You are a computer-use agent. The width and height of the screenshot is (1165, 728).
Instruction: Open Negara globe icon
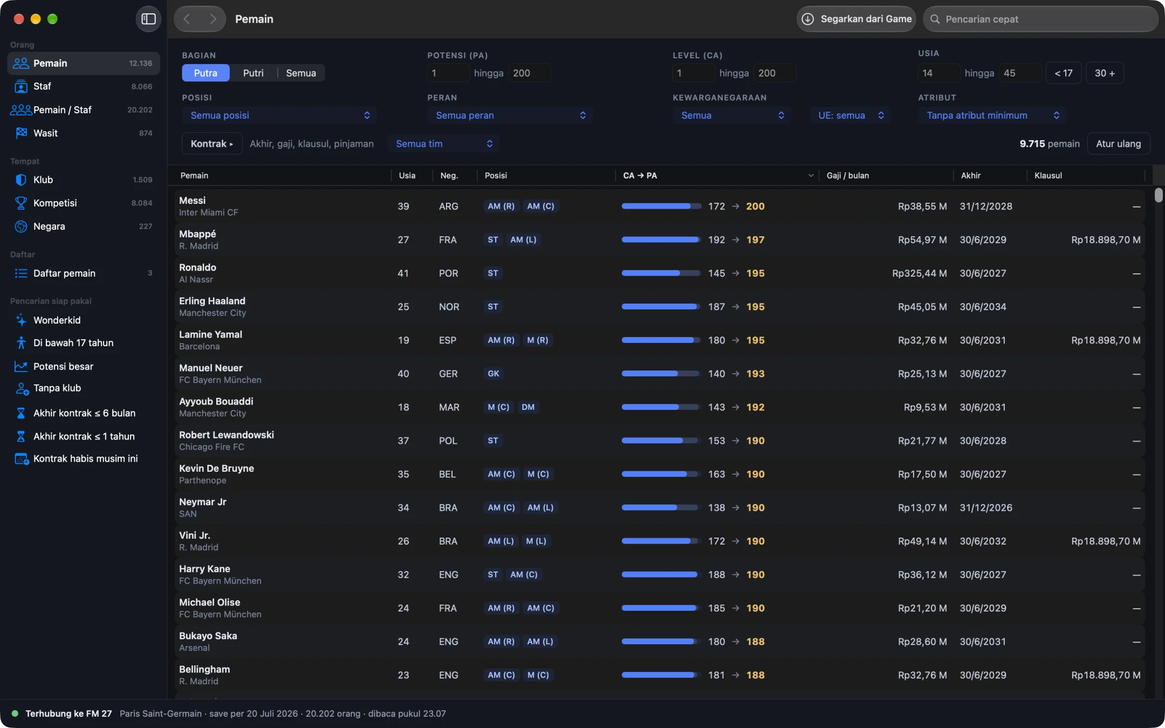point(21,226)
